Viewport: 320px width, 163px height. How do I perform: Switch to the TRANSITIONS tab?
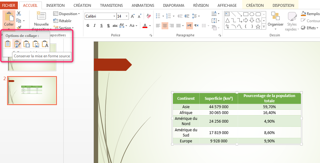coord(111,5)
